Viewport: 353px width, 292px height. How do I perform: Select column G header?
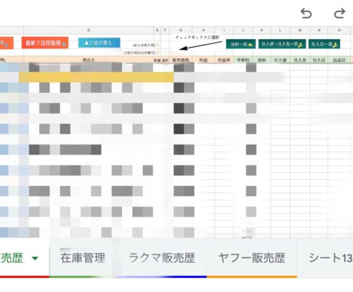181,30
